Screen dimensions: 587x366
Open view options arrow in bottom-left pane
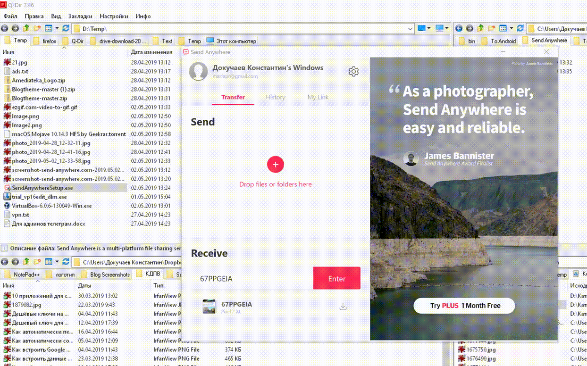tap(57, 261)
